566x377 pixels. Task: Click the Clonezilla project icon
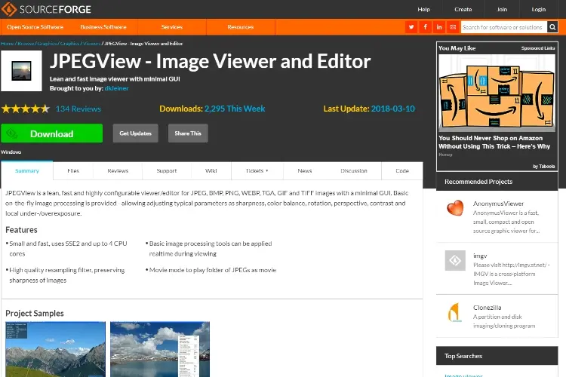(x=455, y=312)
